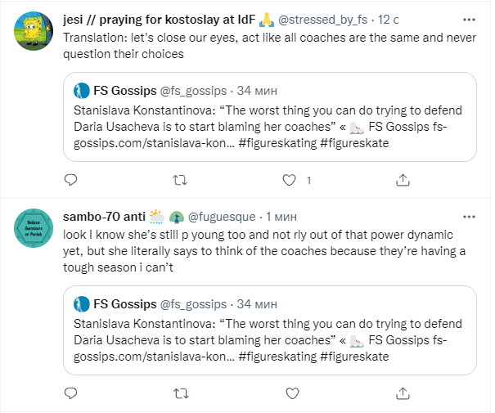Reply to jesi's tweet

pos(70,179)
